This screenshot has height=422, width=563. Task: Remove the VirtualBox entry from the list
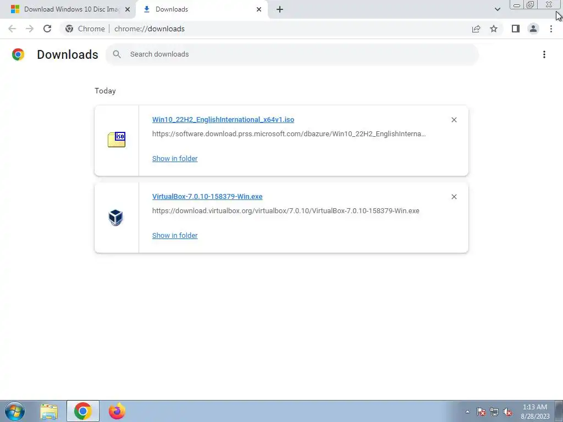(454, 197)
